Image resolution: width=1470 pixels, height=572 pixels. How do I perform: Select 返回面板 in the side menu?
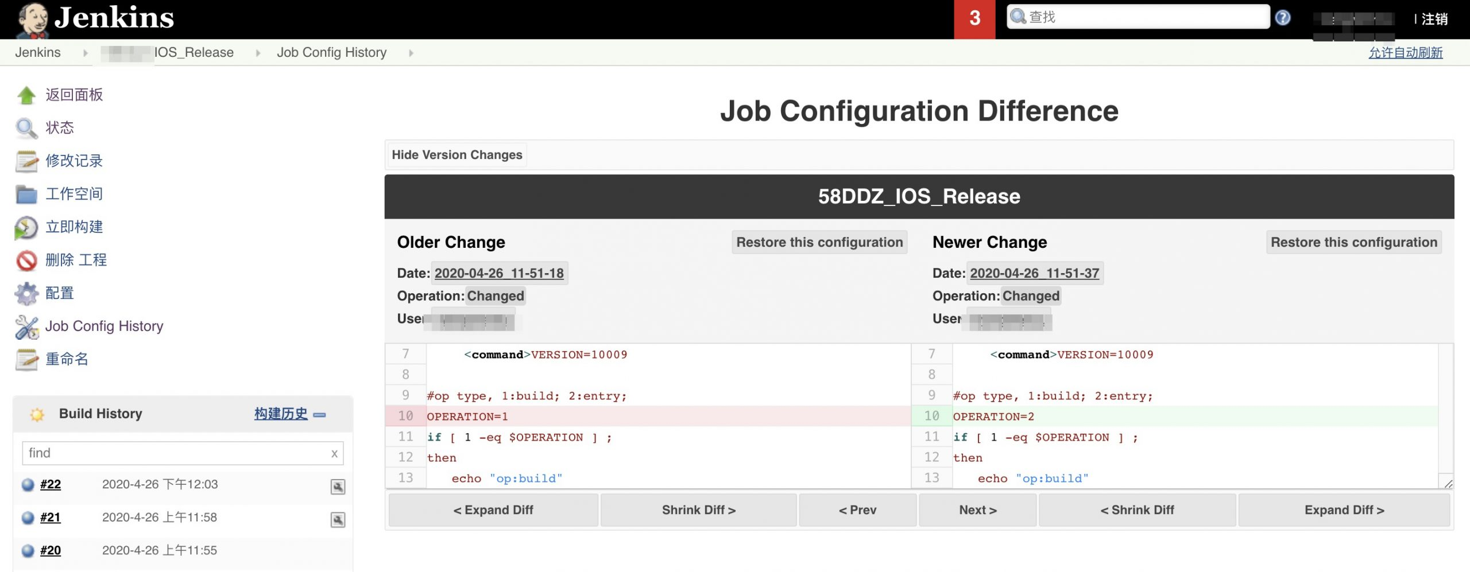tap(74, 95)
